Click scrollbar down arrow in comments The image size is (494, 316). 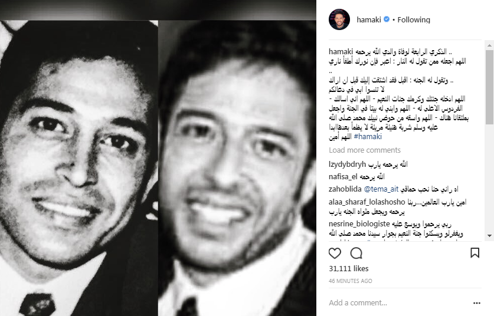tap(489, 236)
